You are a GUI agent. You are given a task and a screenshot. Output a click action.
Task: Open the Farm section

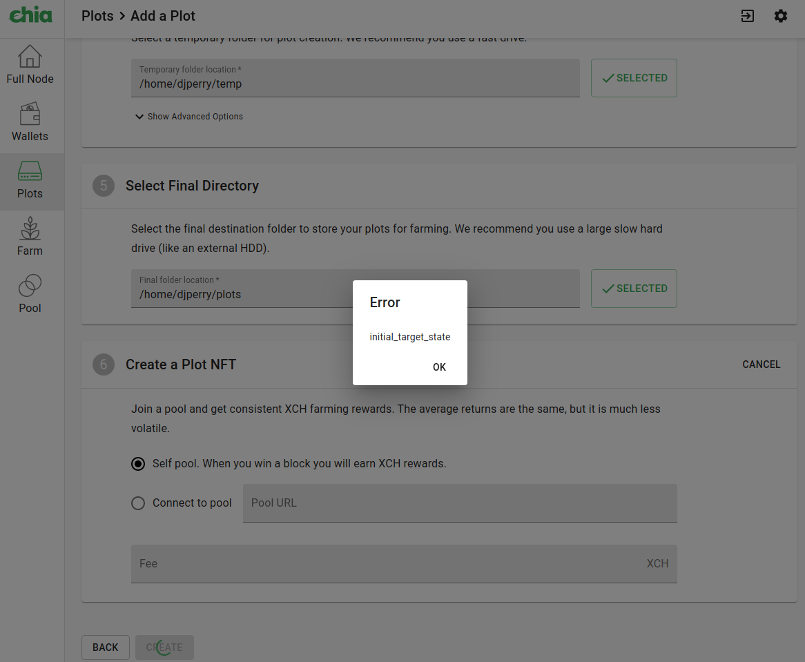coord(30,235)
